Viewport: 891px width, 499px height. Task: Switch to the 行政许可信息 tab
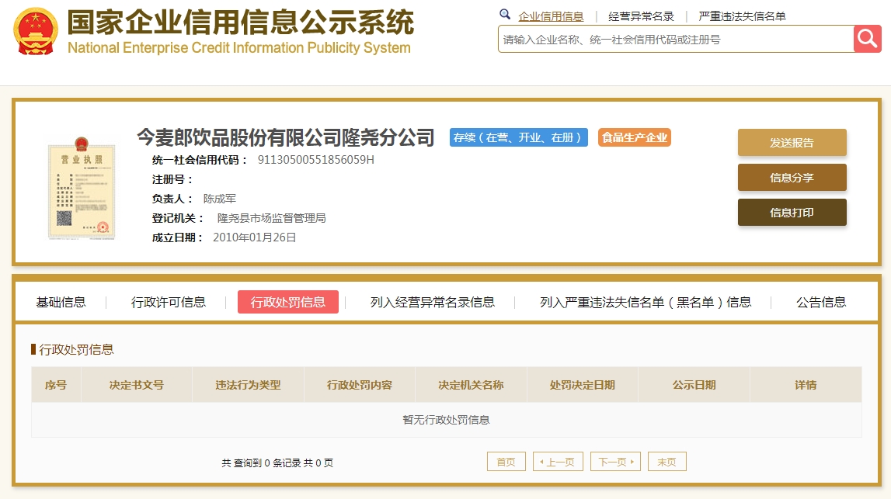[x=169, y=302]
